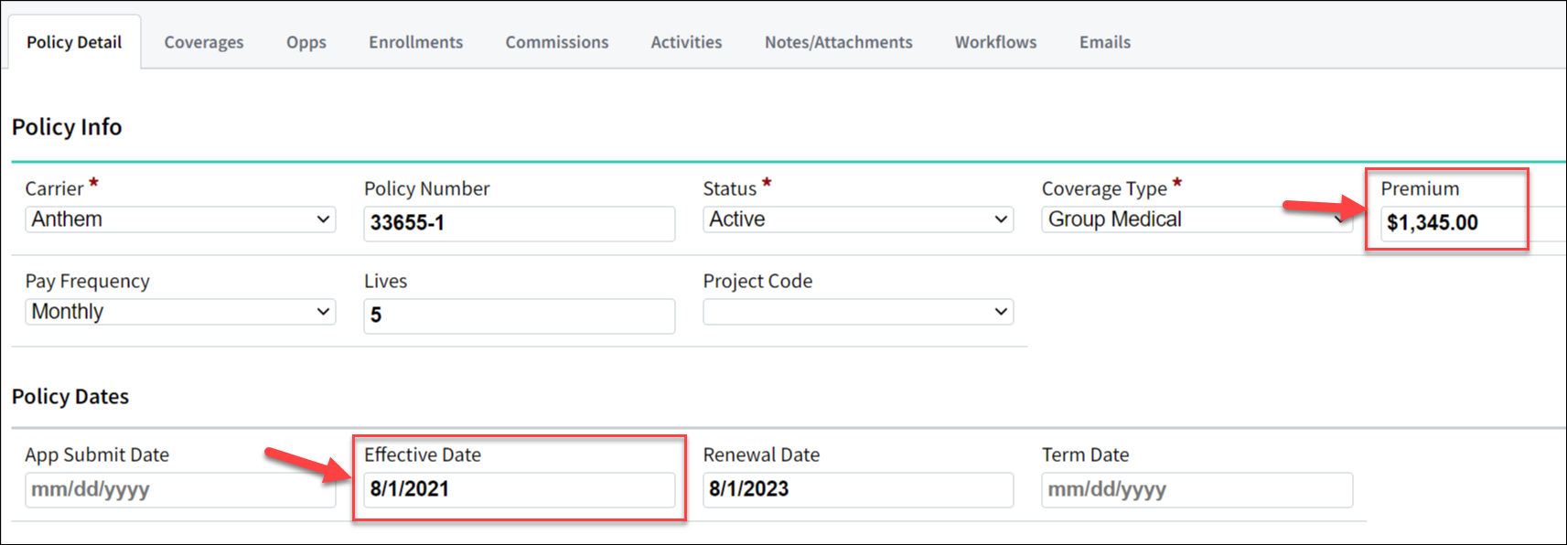Image resolution: width=1567 pixels, height=545 pixels.
Task: Click the Term Date label
Action: coord(1085,454)
